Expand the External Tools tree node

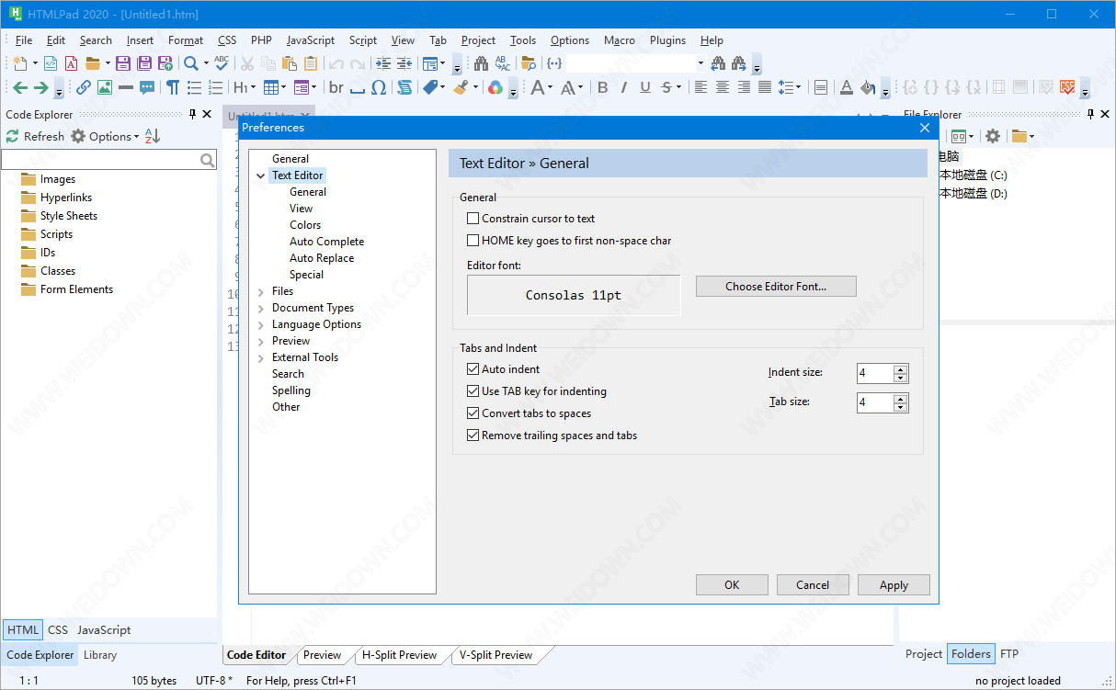pos(261,357)
